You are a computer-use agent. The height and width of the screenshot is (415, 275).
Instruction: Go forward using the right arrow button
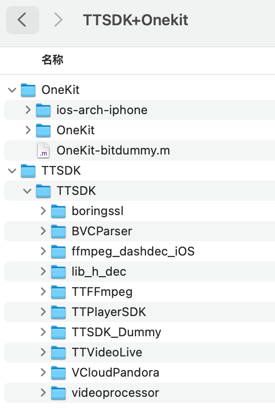(58, 20)
